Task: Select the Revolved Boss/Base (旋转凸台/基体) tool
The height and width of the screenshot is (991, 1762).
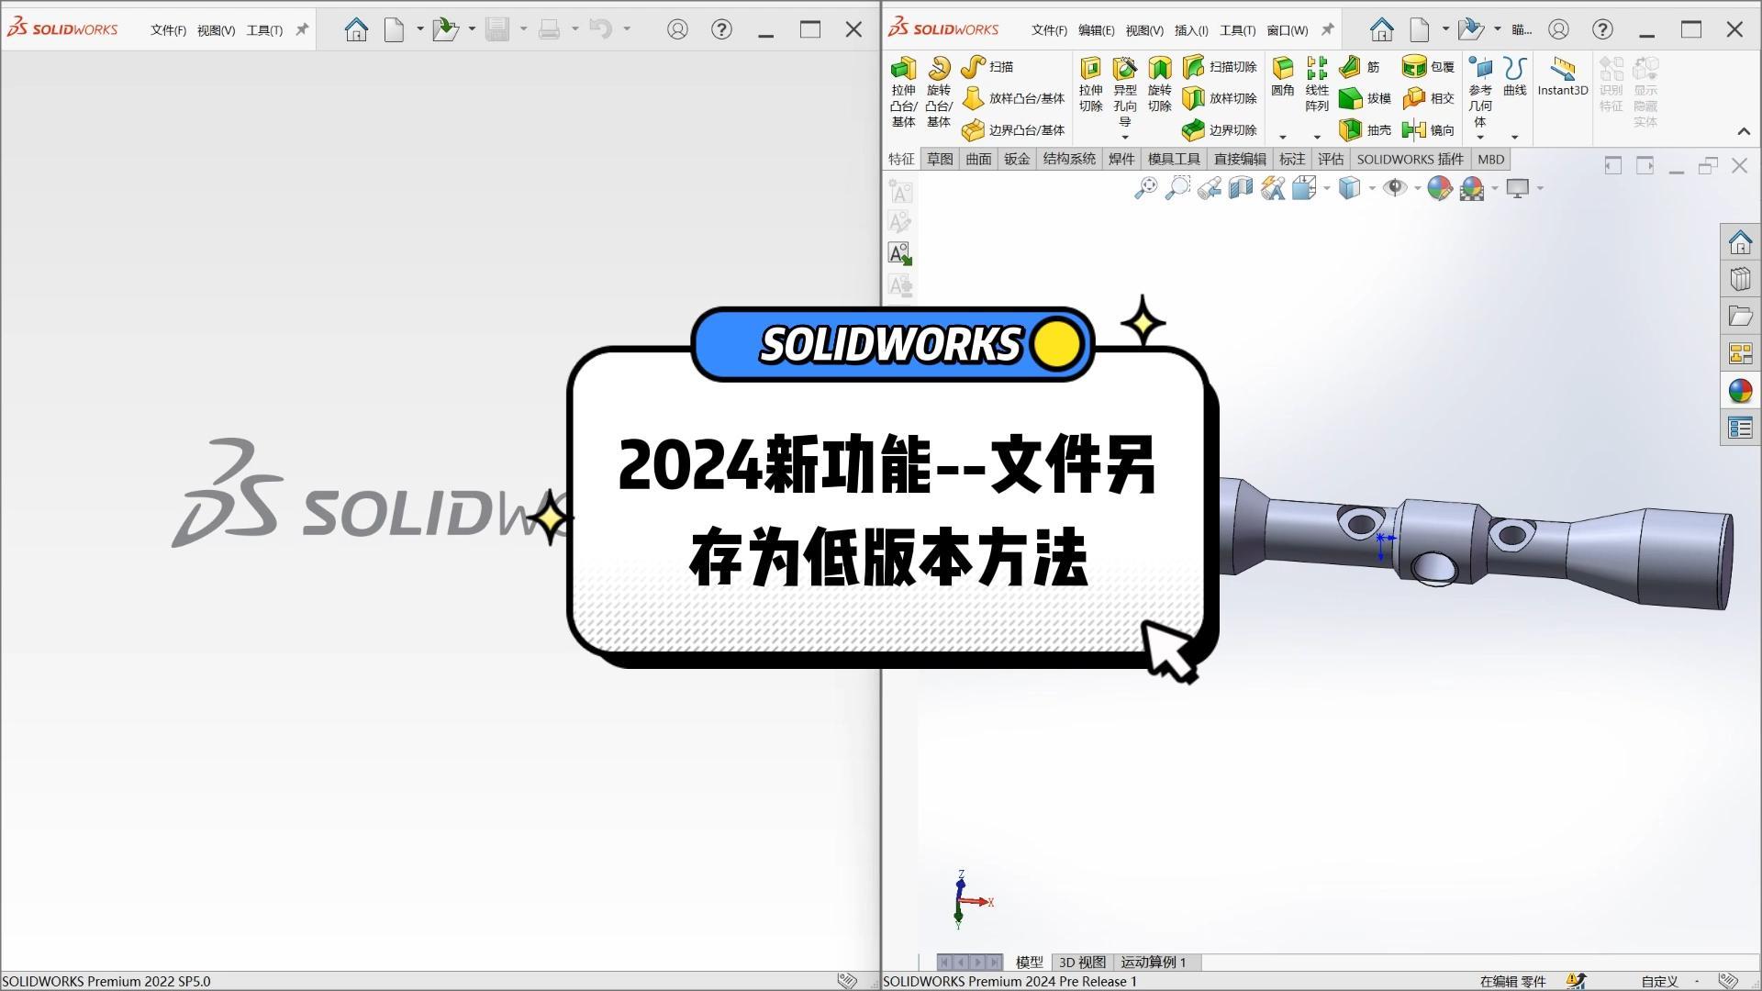Action: coord(939,70)
